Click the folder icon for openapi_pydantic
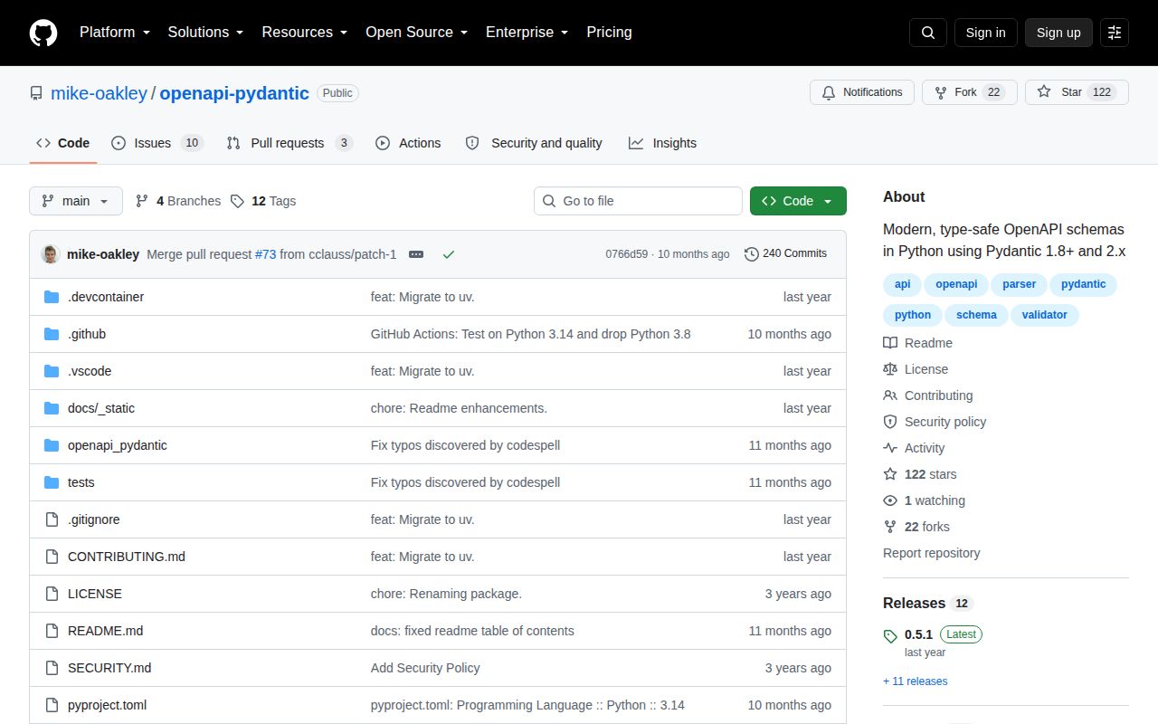 (52, 445)
